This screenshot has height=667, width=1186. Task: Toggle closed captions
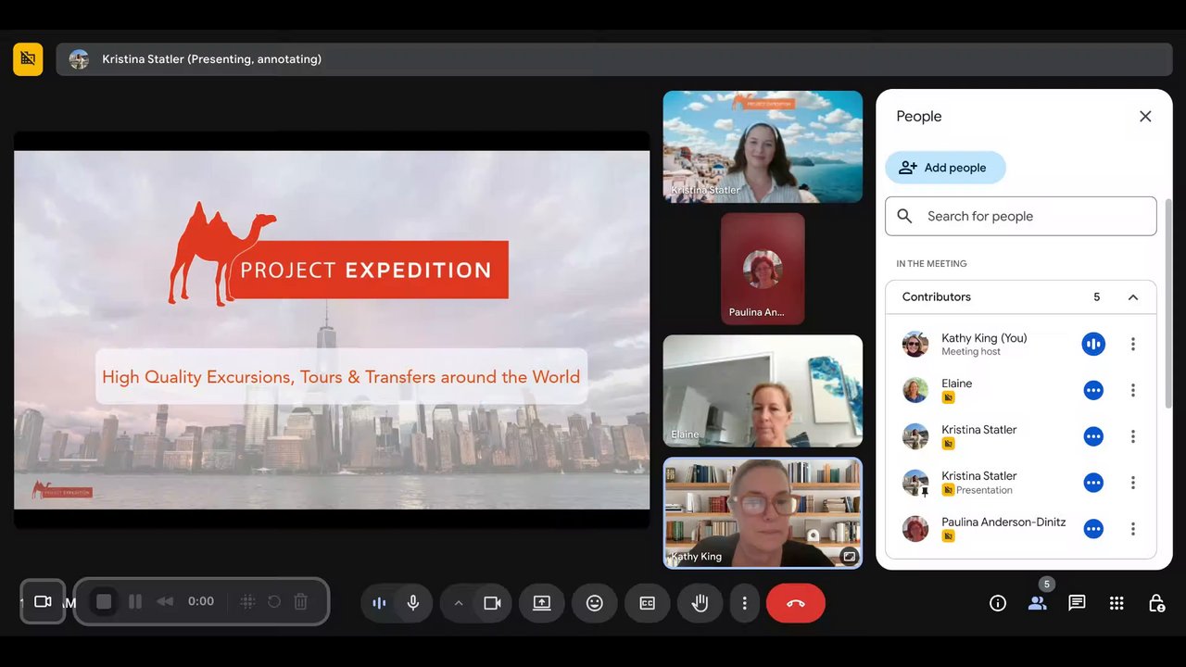click(648, 603)
